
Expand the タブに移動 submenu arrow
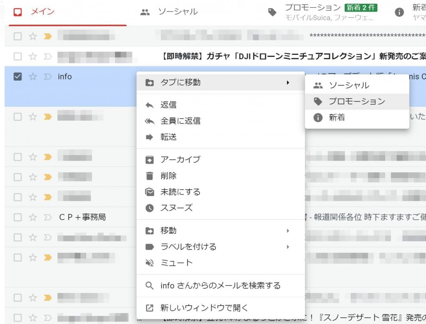point(287,83)
